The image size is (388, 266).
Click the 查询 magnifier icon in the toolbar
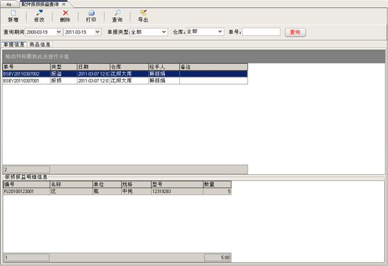coord(117,14)
